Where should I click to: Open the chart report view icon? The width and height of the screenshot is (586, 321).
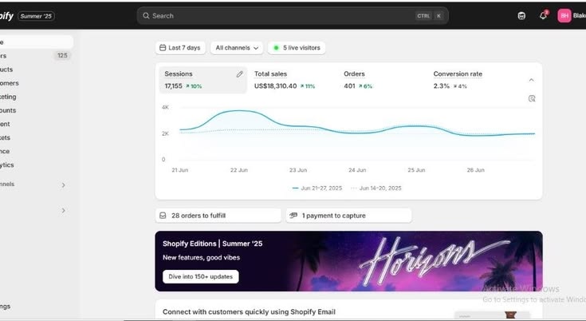point(532,98)
